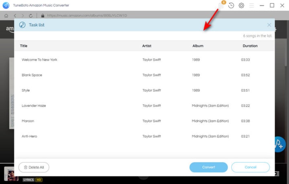
Task: Select the Style song row
Action: (144, 90)
